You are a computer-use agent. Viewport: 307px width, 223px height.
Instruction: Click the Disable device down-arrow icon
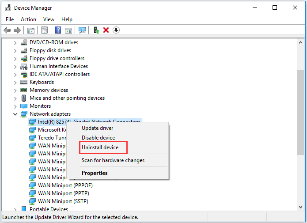click(116, 30)
